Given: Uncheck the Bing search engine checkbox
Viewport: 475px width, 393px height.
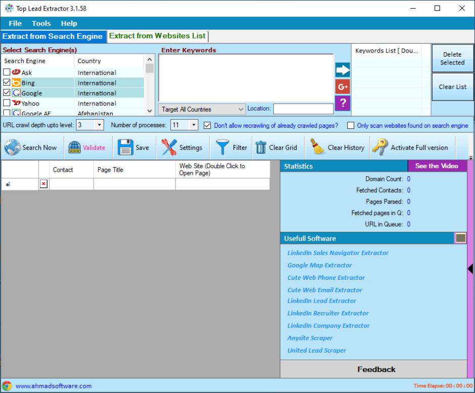Looking at the screenshot, I should pos(7,82).
